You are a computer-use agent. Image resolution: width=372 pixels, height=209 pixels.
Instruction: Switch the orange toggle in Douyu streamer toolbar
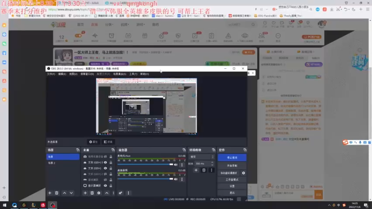pyautogui.click(x=78, y=36)
